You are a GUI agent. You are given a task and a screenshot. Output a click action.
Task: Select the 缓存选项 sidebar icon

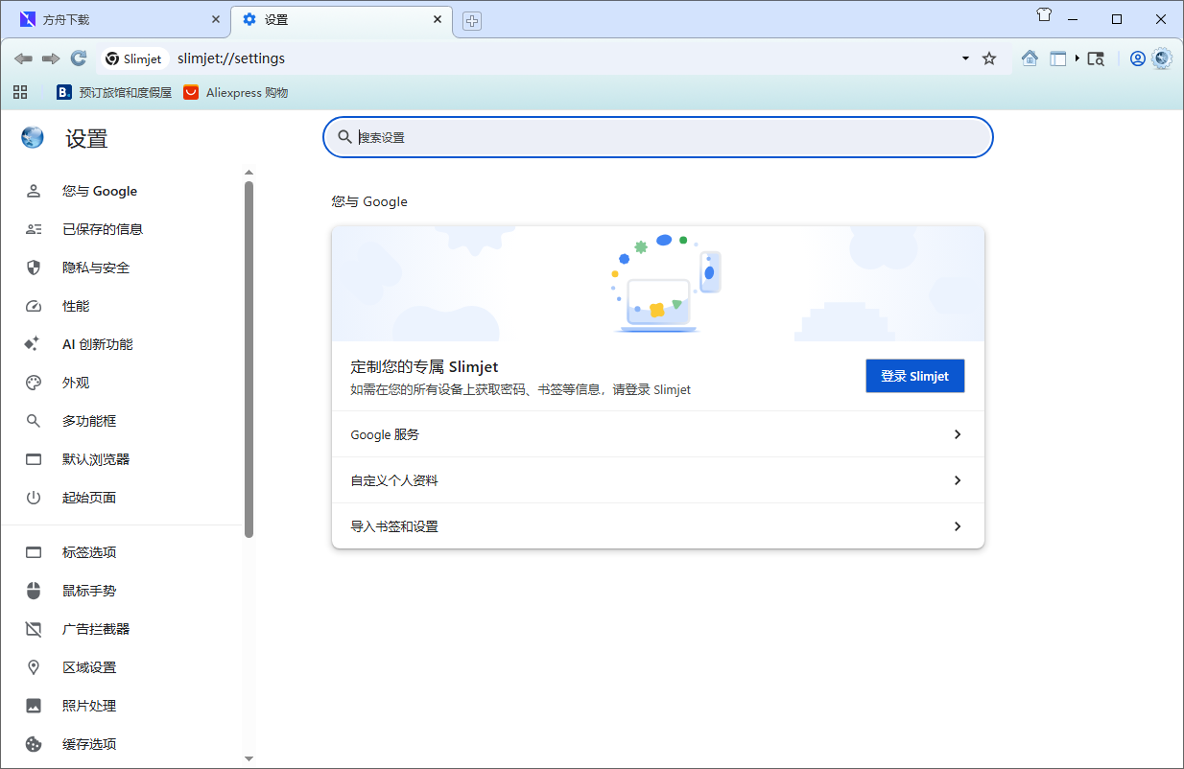click(34, 744)
